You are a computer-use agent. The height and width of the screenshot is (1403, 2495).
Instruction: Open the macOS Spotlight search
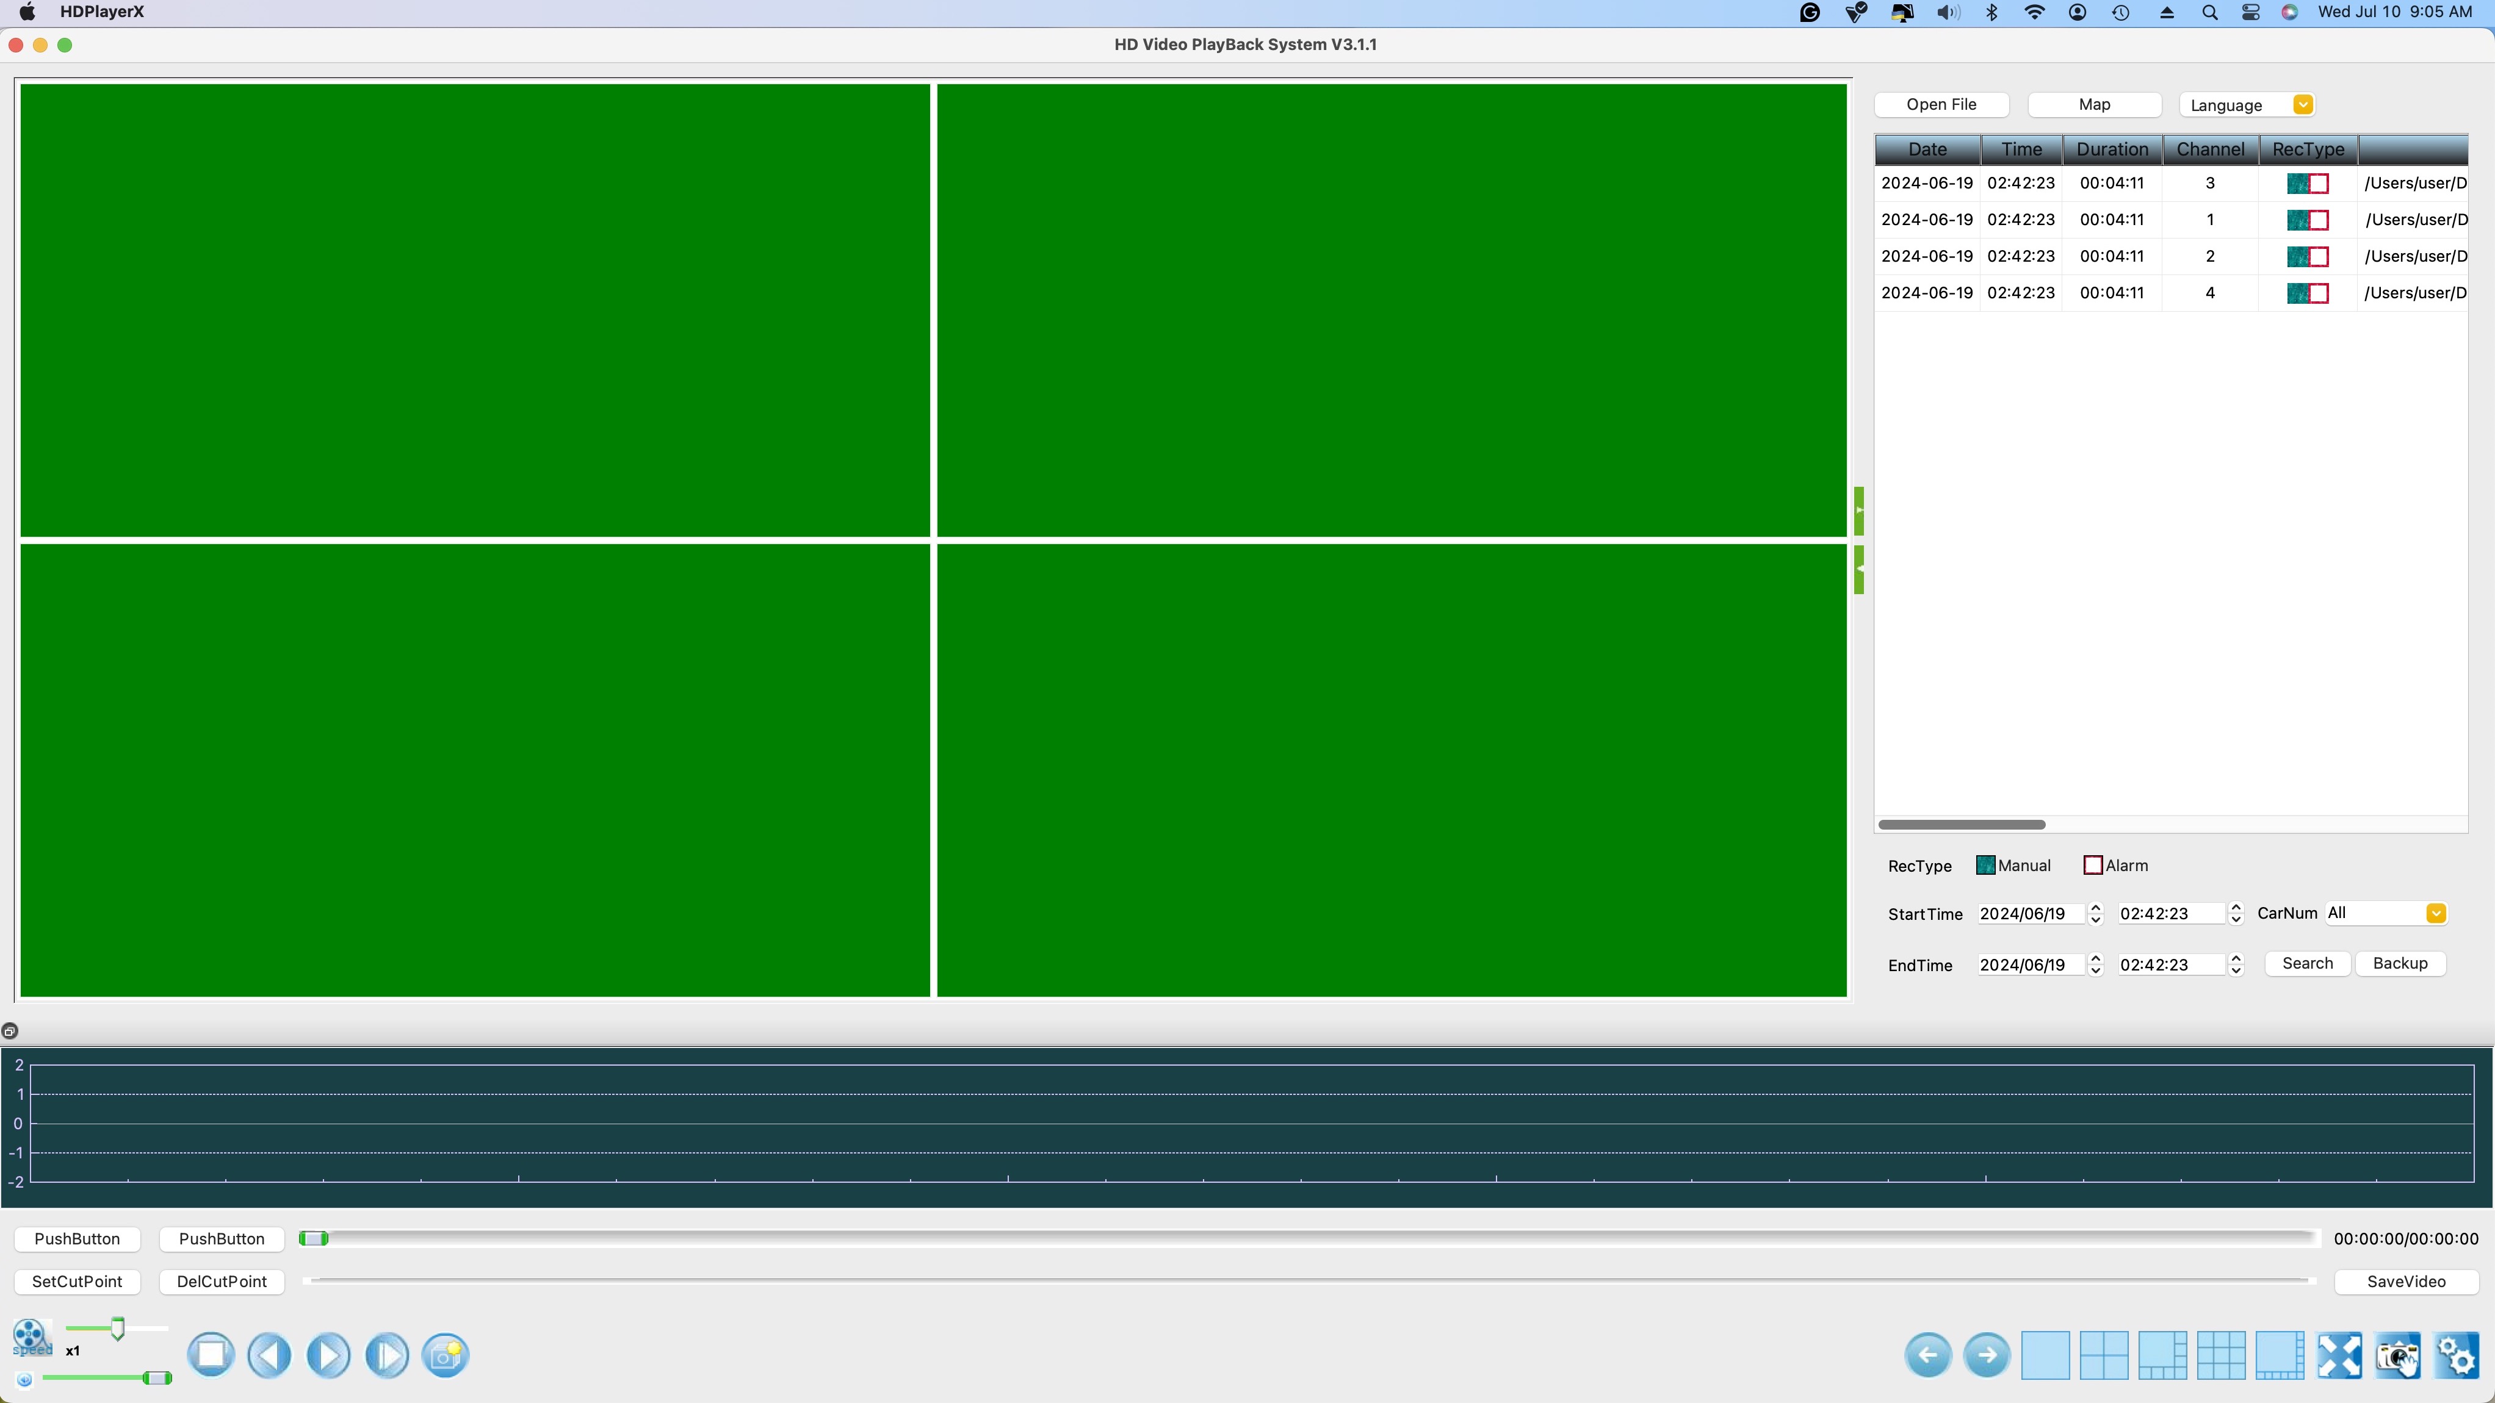tap(2209, 13)
